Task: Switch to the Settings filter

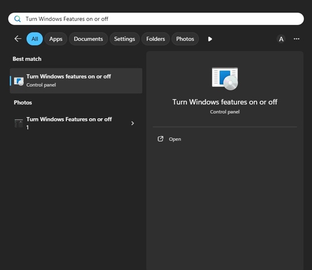Action: point(125,39)
